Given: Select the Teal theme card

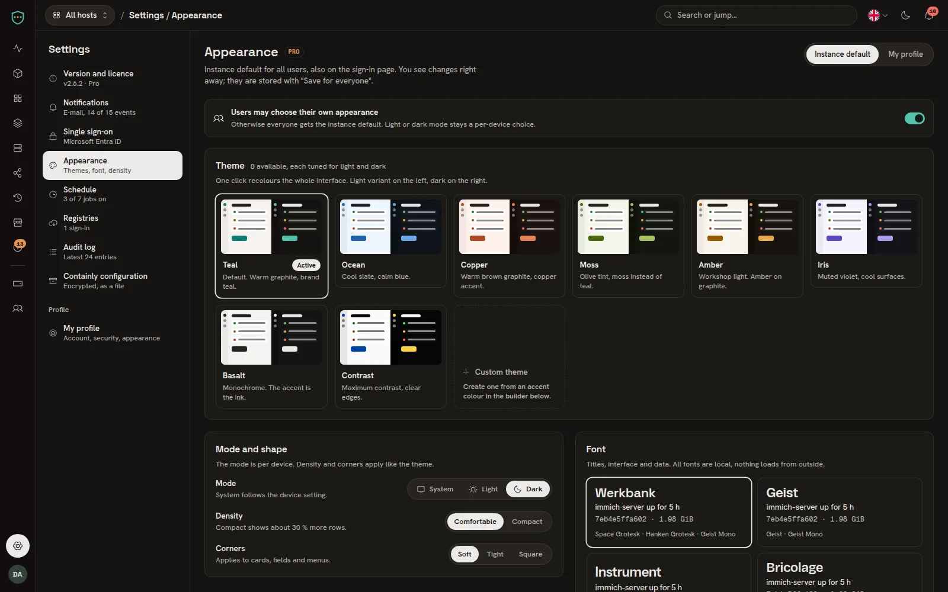Looking at the screenshot, I should pyautogui.click(x=271, y=246).
